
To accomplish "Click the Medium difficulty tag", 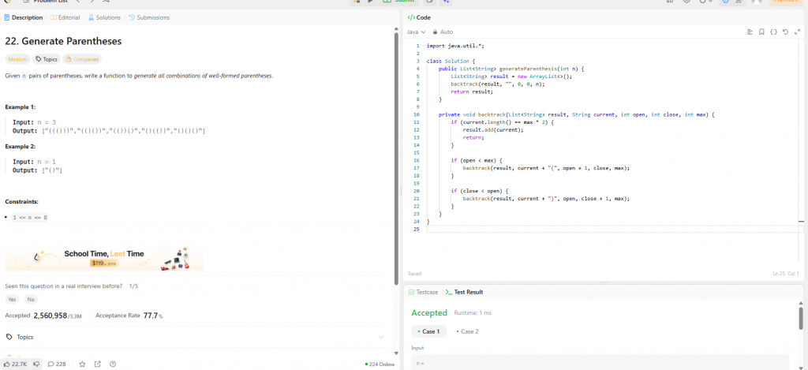I will [18, 59].
